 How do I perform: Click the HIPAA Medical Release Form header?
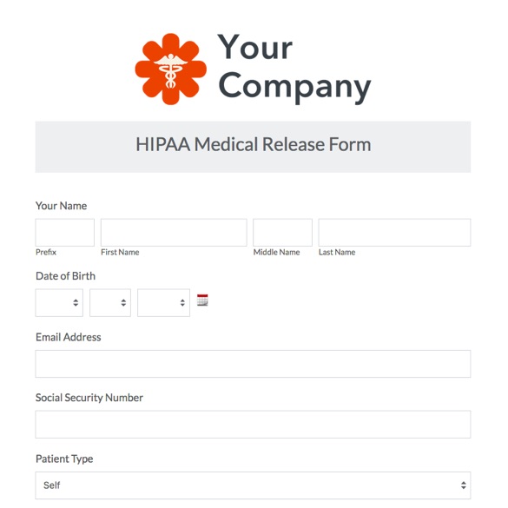tap(253, 144)
